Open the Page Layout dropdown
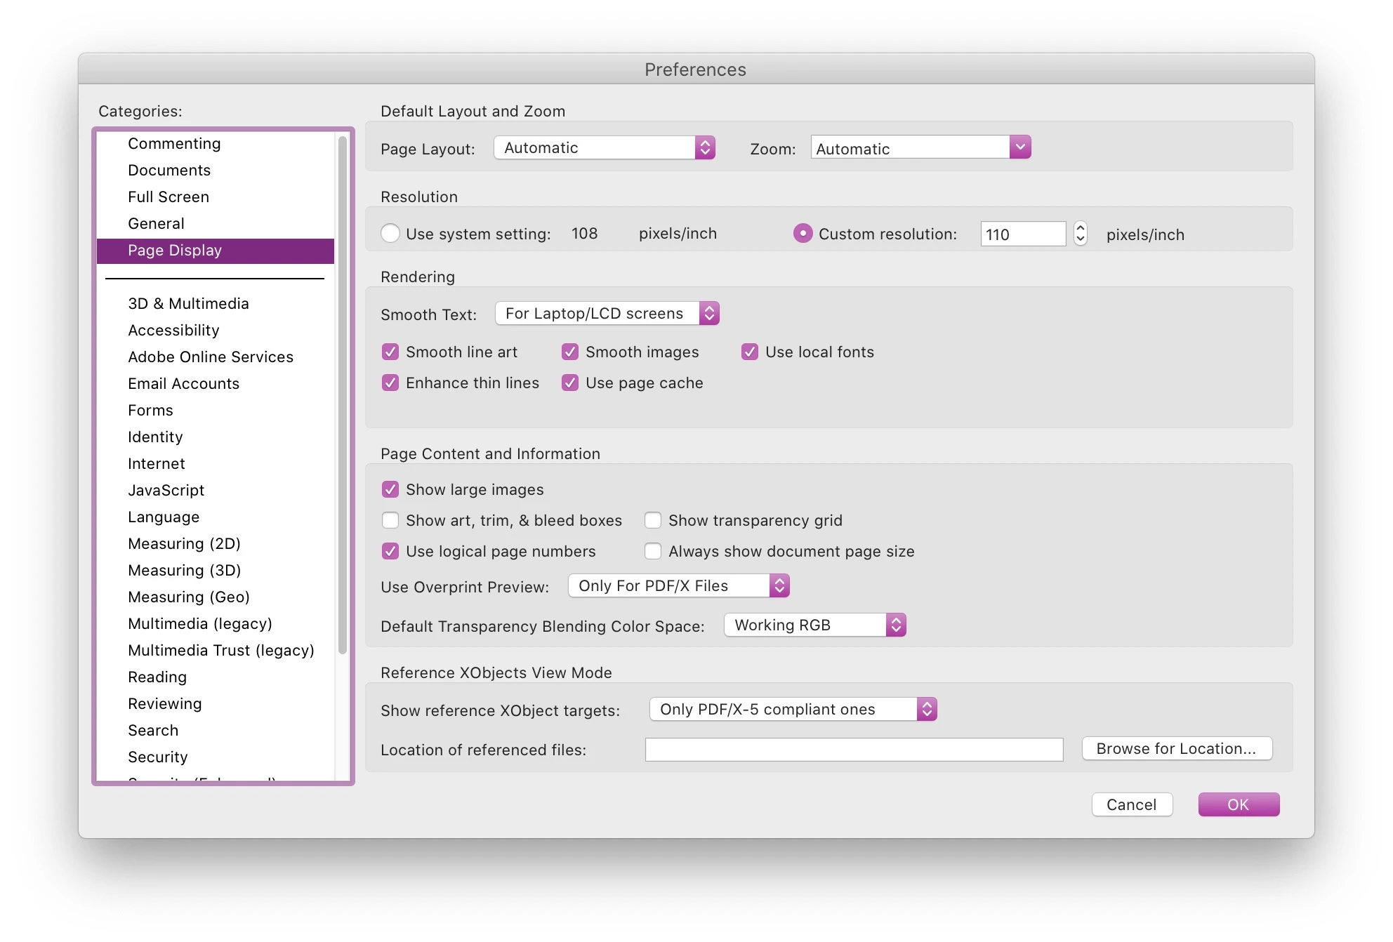The height and width of the screenshot is (942, 1393). click(604, 148)
